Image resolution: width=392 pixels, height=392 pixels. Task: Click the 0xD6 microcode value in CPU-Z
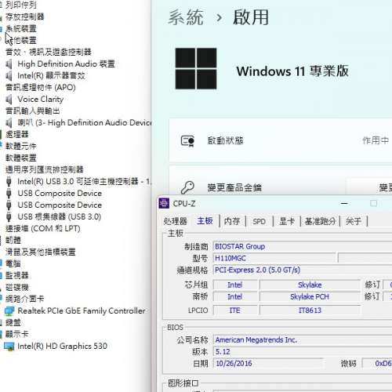[x=377, y=363]
